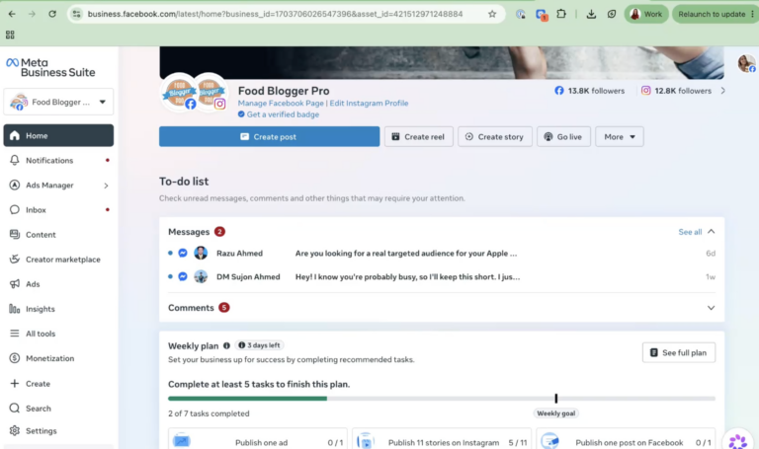
Task: Open browser downloads icon
Action: (x=591, y=14)
